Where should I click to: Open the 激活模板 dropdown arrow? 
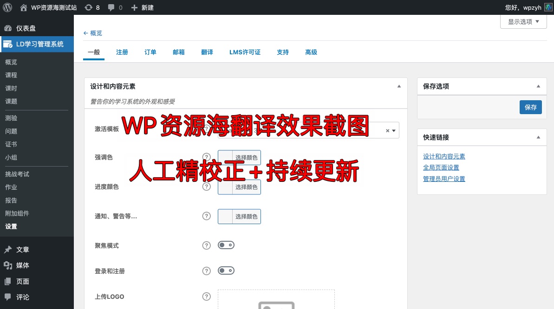click(394, 131)
